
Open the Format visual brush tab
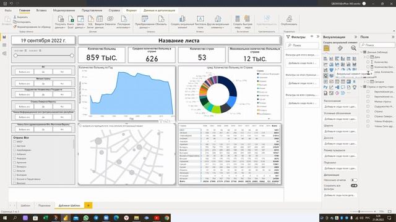[x=340, y=48]
